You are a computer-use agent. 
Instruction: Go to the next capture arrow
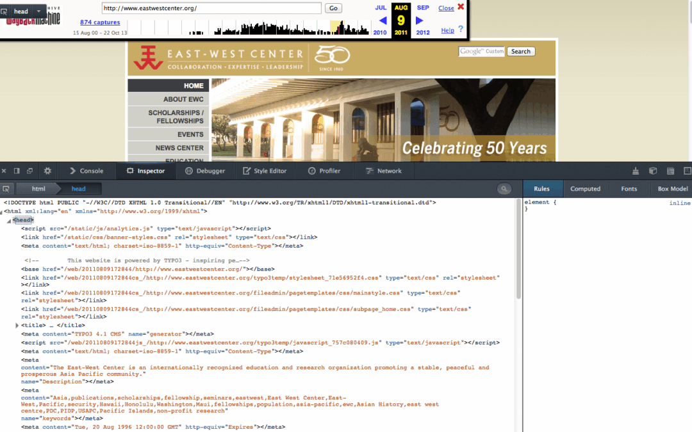pos(419,20)
